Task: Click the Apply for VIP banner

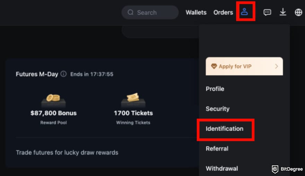Action: tap(244, 66)
